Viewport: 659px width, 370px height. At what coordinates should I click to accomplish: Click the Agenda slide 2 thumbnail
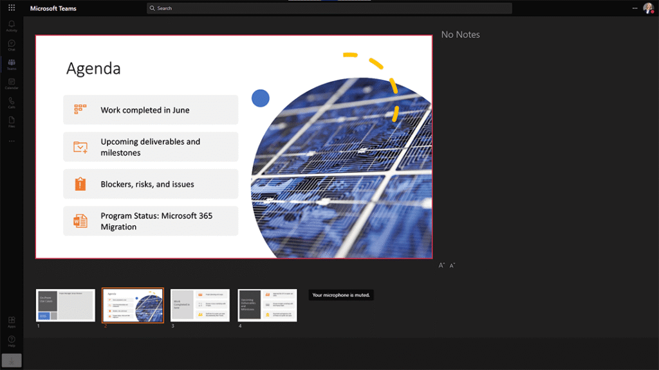[x=133, y=305]
